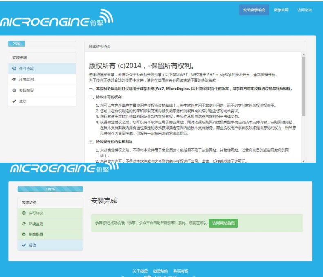Click the 安装步骤 header in the lower panel
The width and height of the screenshot is (323, 277).
[x=50, y=203]
